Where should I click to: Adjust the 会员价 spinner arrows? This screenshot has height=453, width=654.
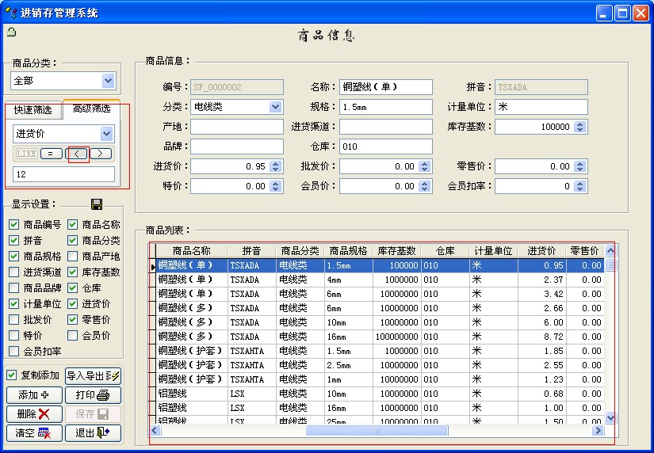click(x=425, y=186)
